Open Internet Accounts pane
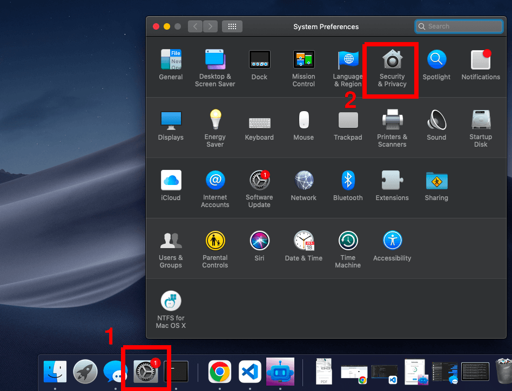Viewport: 512px width, 391px height. tap(215, 189)
